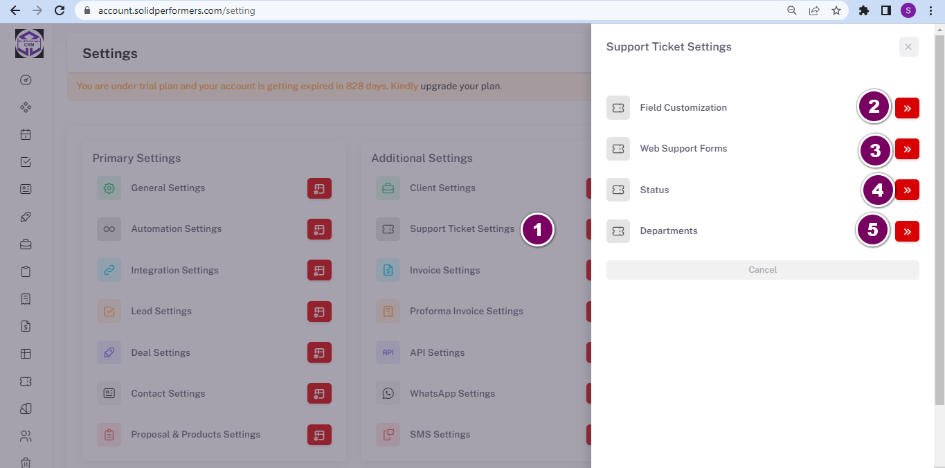Open Status settings arrow button
The width and height of the screenshot is (945, 468).
907,190
